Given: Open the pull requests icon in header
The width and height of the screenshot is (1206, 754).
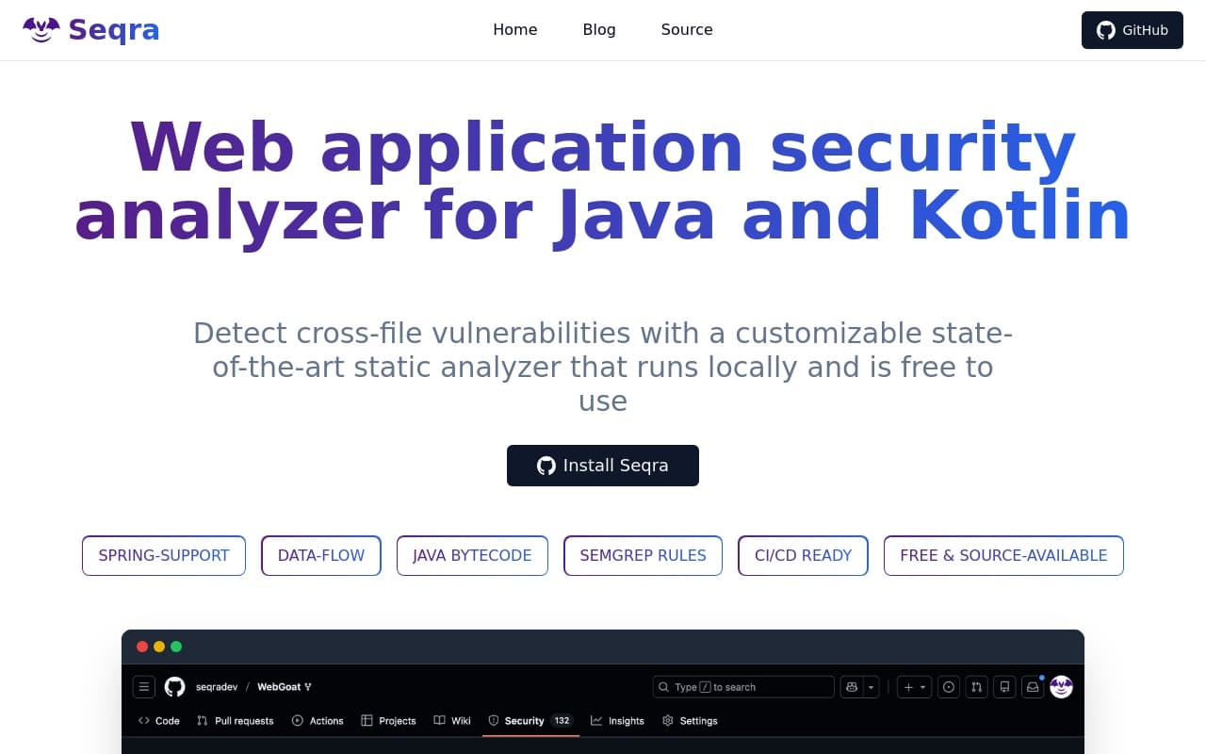Looking at the screenshot, I should (977, 687).
